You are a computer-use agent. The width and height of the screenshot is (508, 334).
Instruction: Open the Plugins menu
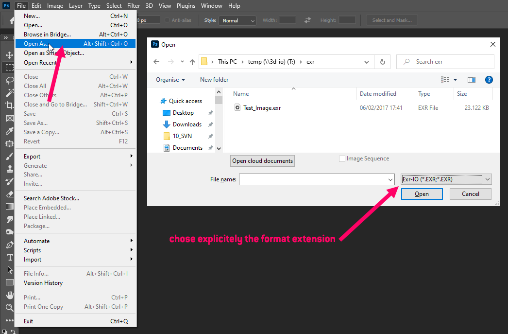186,6
